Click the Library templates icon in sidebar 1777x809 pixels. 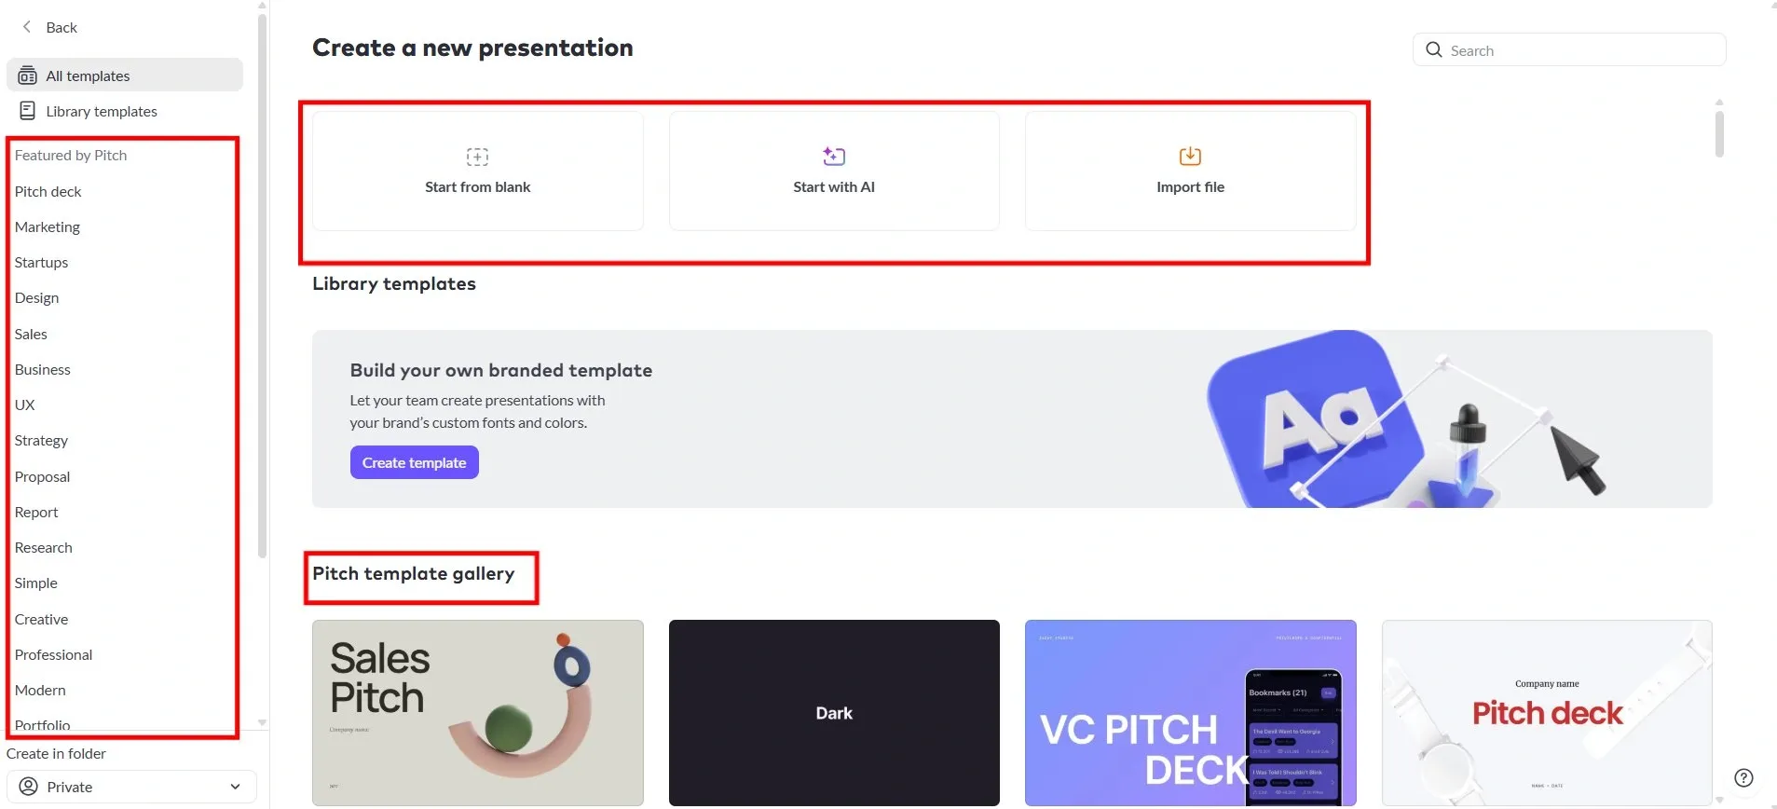[x=29, y=110]
